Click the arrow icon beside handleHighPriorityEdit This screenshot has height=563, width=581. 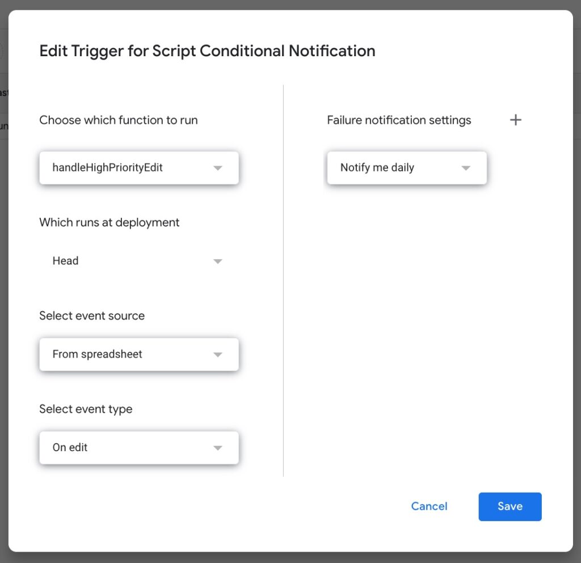(x=217, y=168)
